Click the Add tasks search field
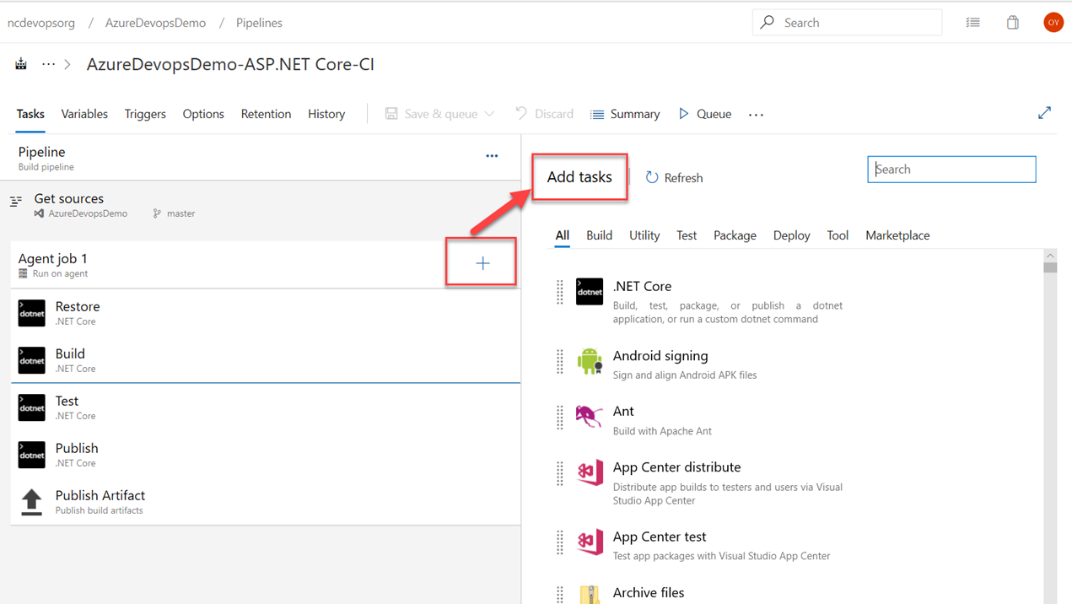The width and height of the screenshot is (1072, 604). 951,170
